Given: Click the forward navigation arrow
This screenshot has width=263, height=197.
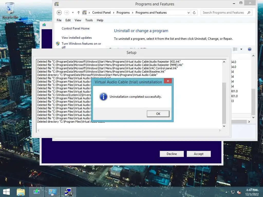Looking at the screenshot, I should tap(67, 13).
